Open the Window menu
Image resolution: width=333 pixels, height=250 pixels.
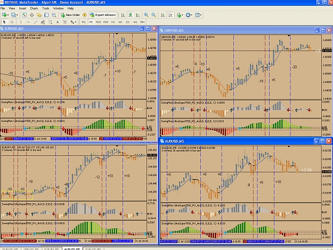pyautogui.click(x=58, y=9)
